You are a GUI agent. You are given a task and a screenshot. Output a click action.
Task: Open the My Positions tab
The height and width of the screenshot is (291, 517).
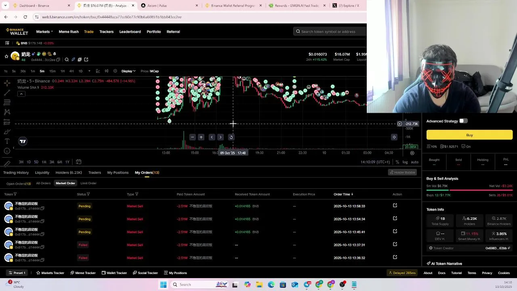click(118, 173)
